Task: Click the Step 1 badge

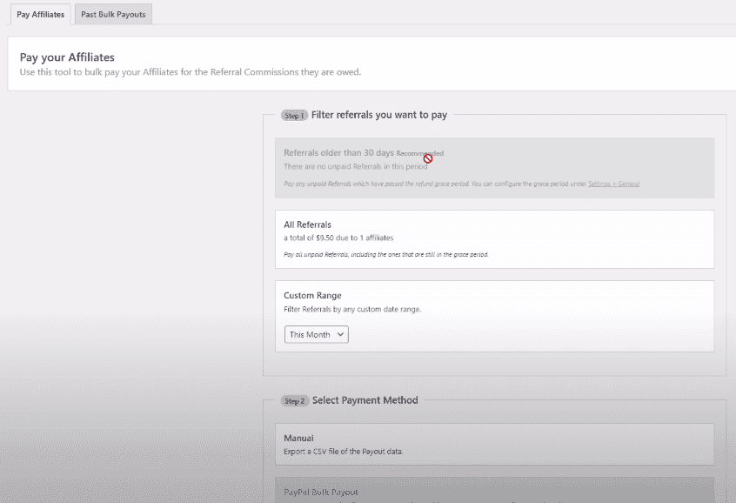Action: (294, 115)
